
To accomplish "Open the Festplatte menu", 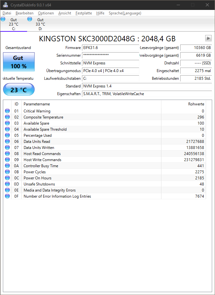I will tap(84, 13).
